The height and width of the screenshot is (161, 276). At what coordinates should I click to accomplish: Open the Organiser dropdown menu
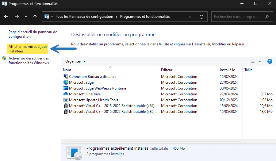coord(75,61)
